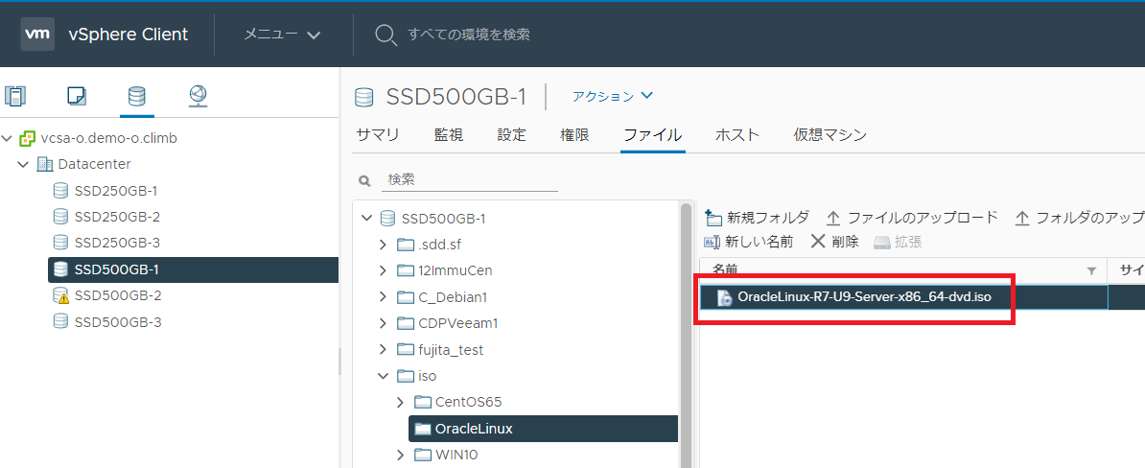
Task: Switch to the 仮想マシン tab
Action: (830, 135)
